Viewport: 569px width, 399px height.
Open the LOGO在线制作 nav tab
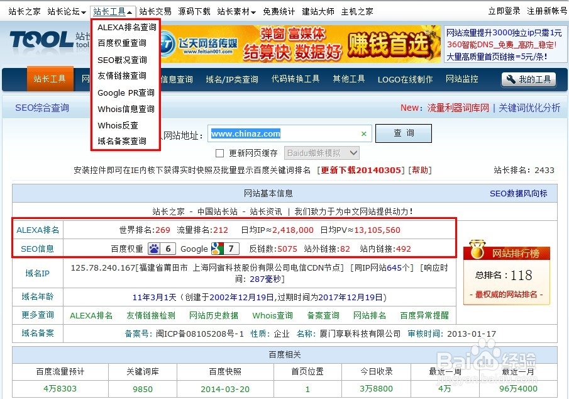tap(405, 79)
